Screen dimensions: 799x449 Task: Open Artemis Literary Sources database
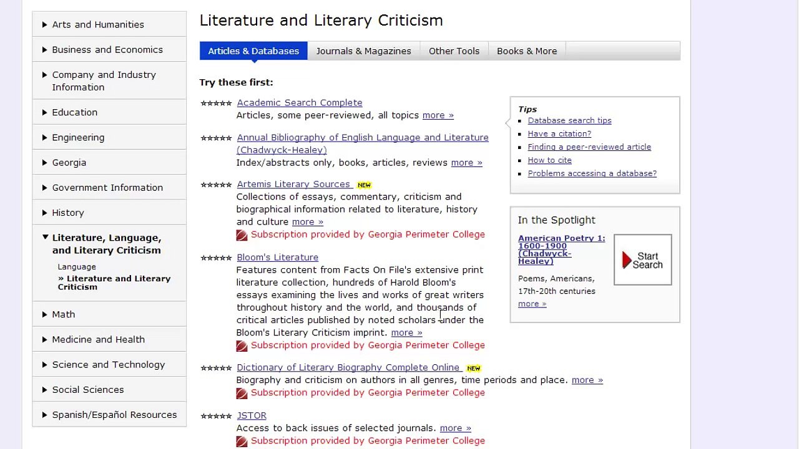293,184
